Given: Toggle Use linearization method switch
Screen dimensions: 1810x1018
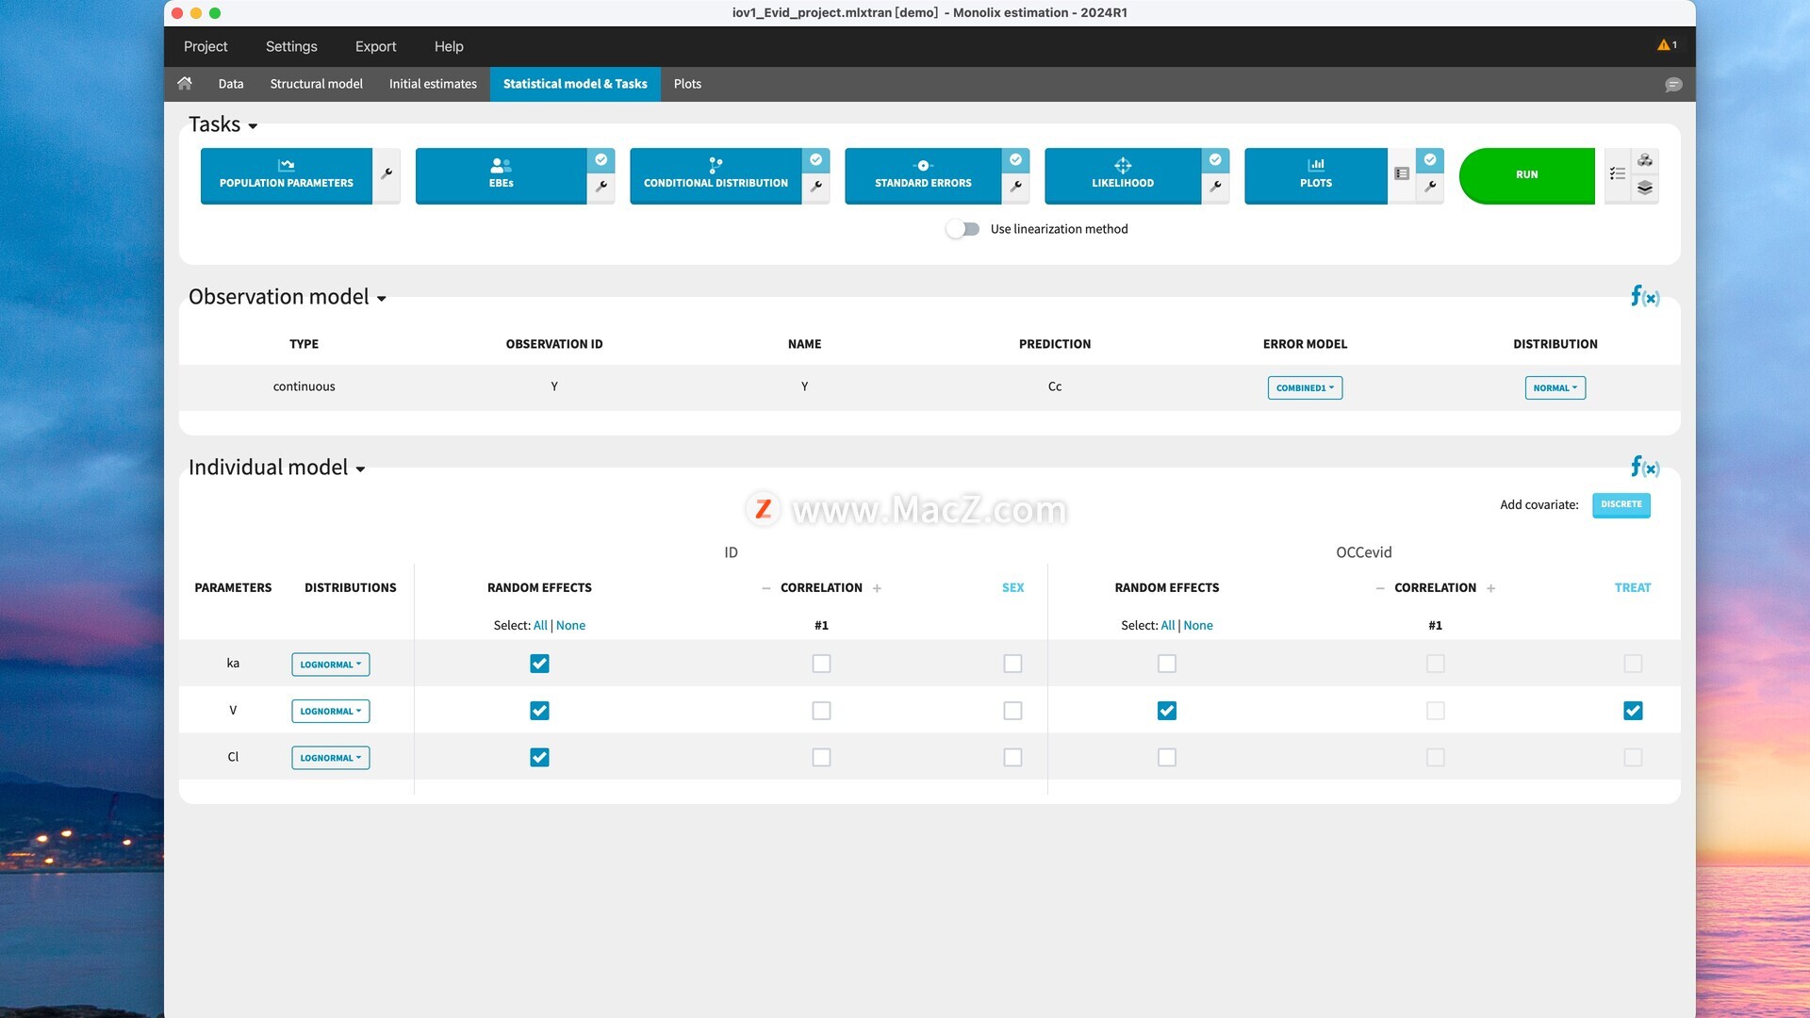Looking at the screenshot, I should pos(963,229).
